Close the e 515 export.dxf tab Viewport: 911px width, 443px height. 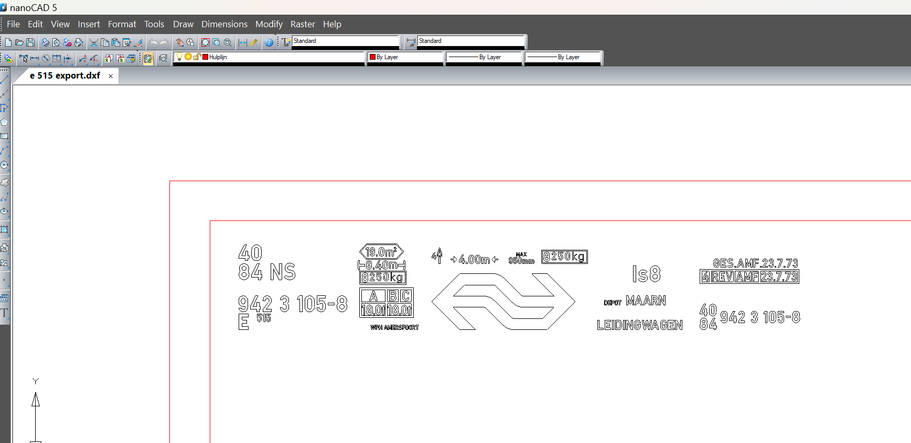click(111, 76)
